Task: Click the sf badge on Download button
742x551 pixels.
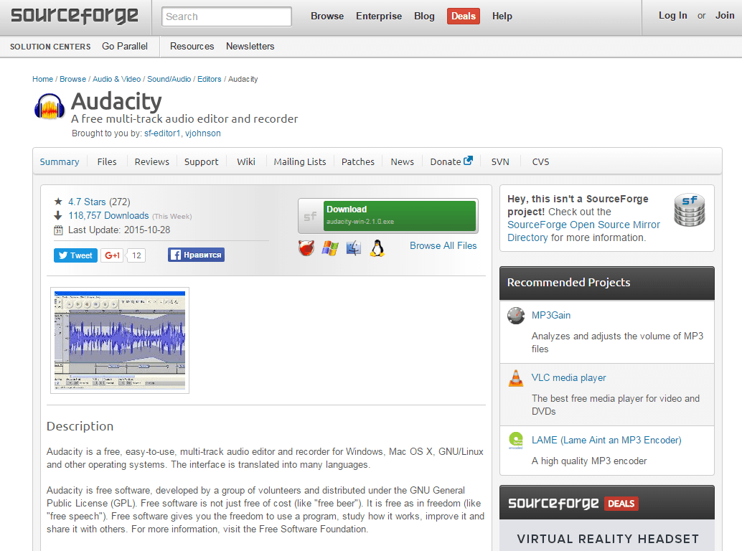Action: pos(311,216)
